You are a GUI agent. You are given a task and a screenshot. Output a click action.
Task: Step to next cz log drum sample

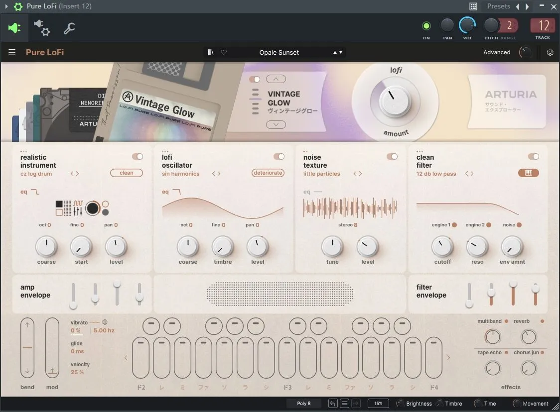pyautogui.click(x=78, y=174)
